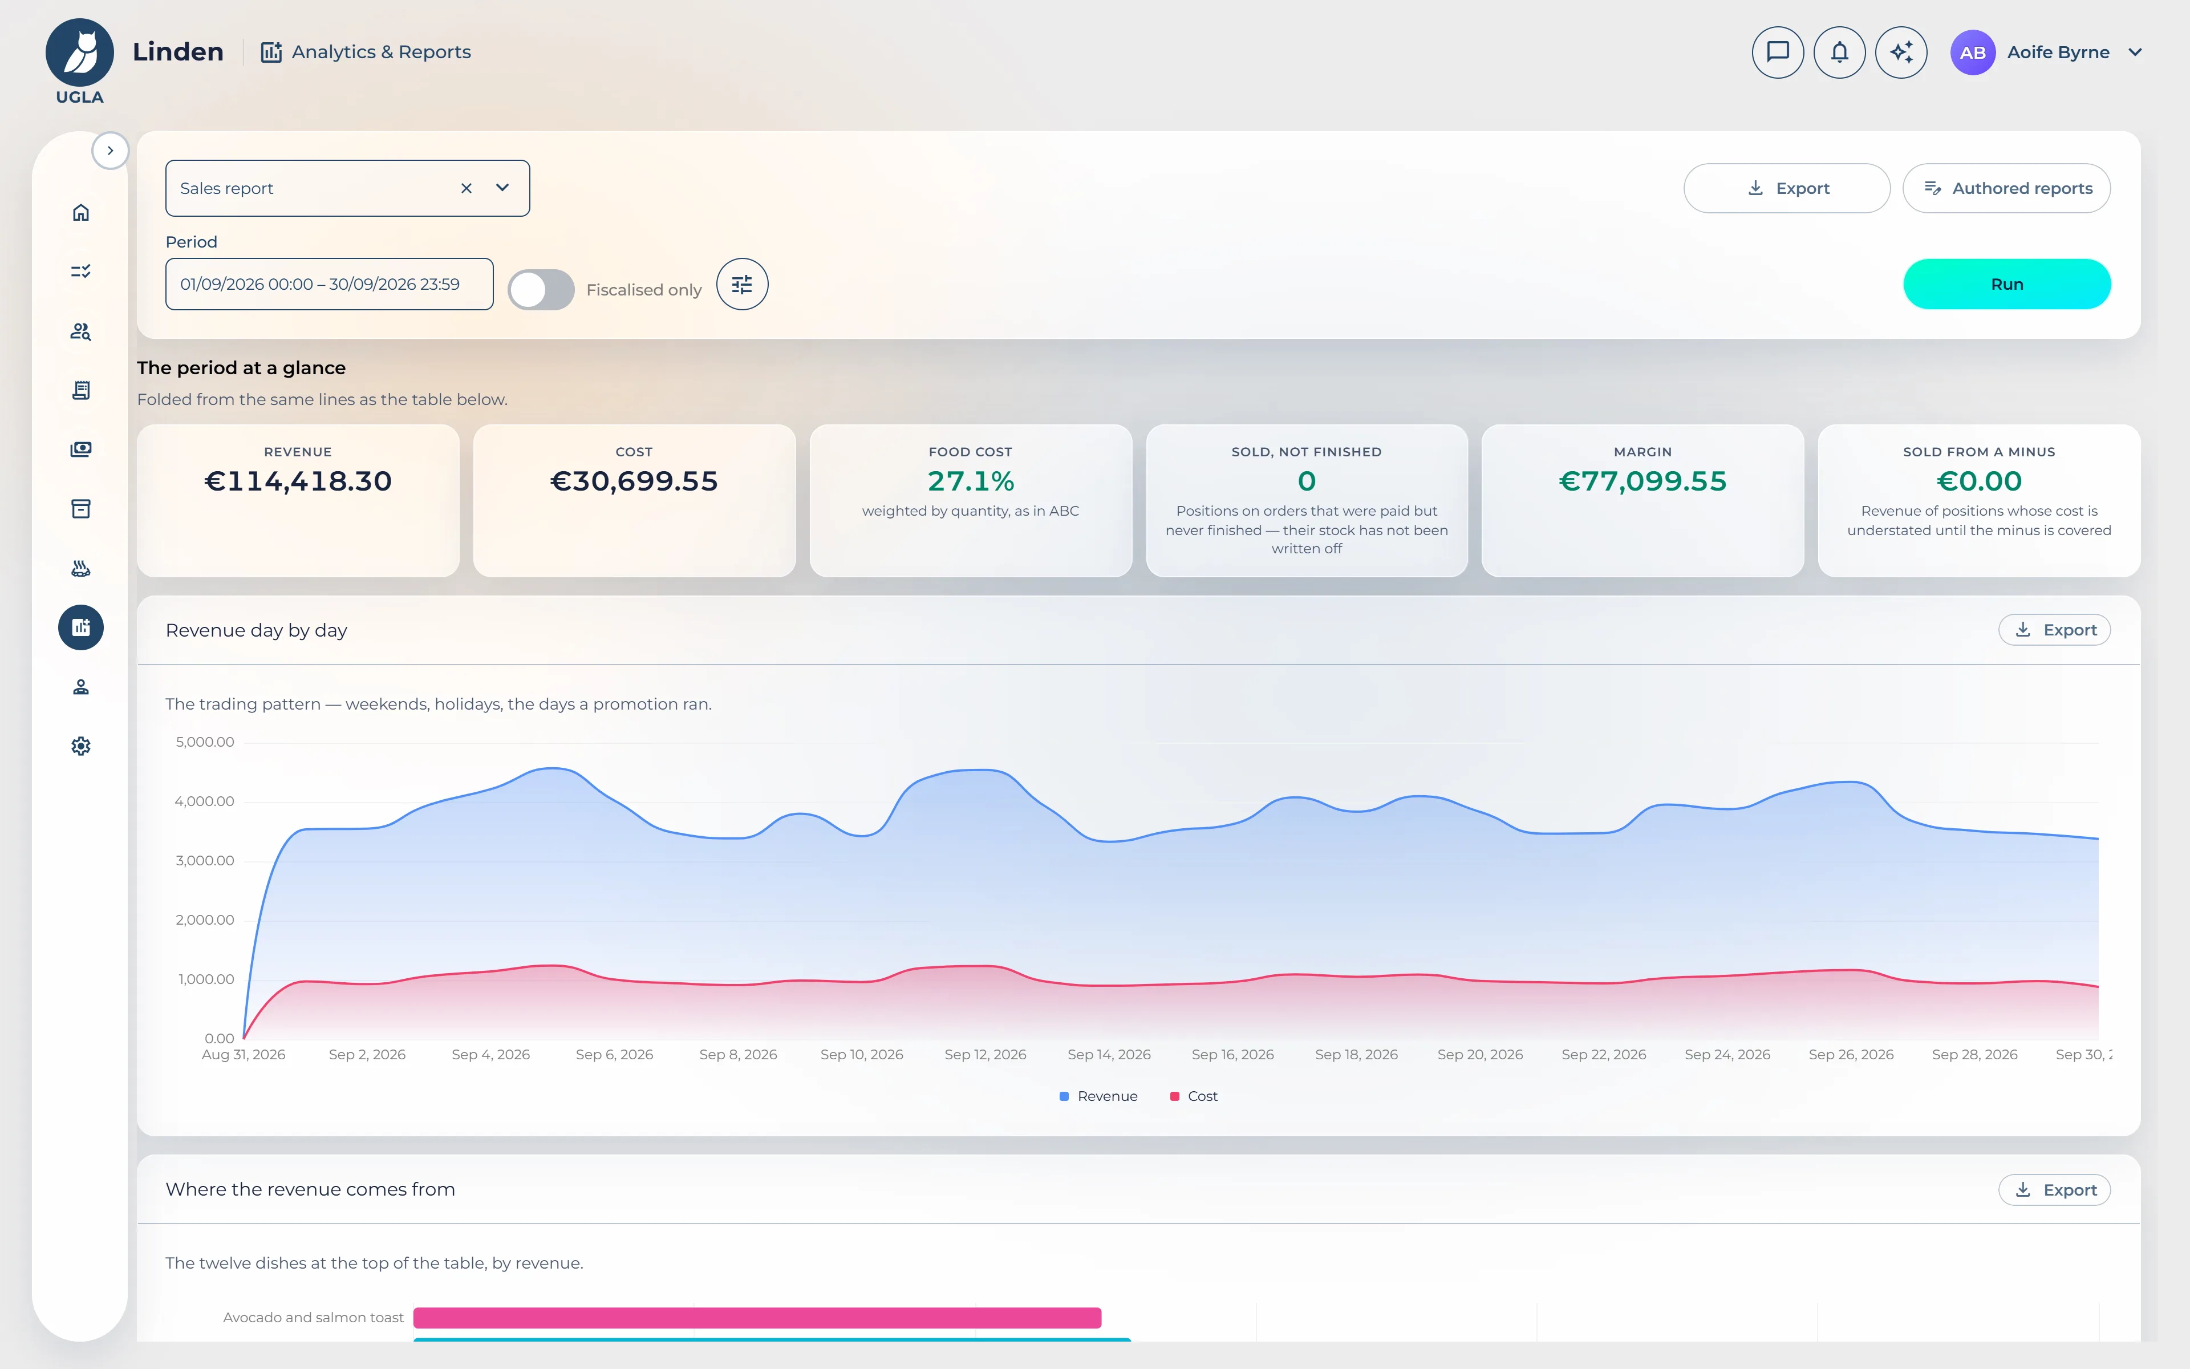Open the report filter settings icon
The height and width of the screenshot is (1369, 2190).
coord(742,284)
